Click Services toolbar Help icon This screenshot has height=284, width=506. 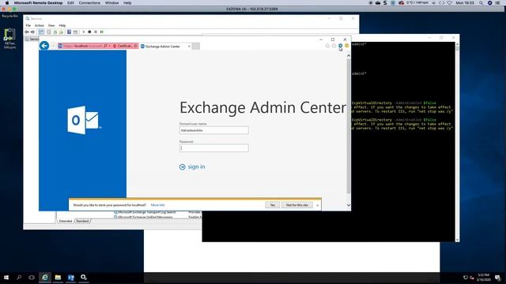coord(69,32)
